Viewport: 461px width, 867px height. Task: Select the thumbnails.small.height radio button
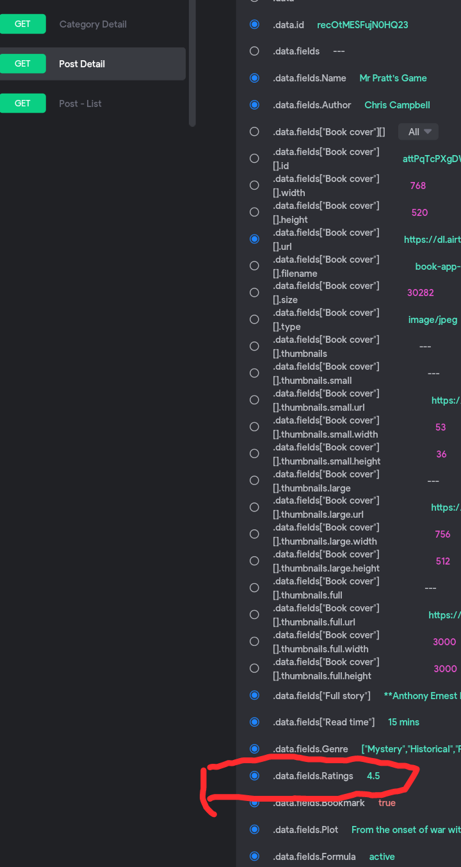point(254,454)
